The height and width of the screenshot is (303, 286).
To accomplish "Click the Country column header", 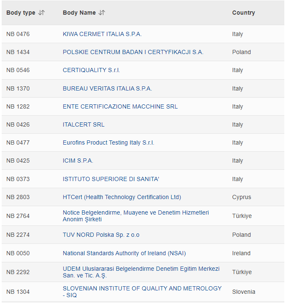I will coord(244,13).
